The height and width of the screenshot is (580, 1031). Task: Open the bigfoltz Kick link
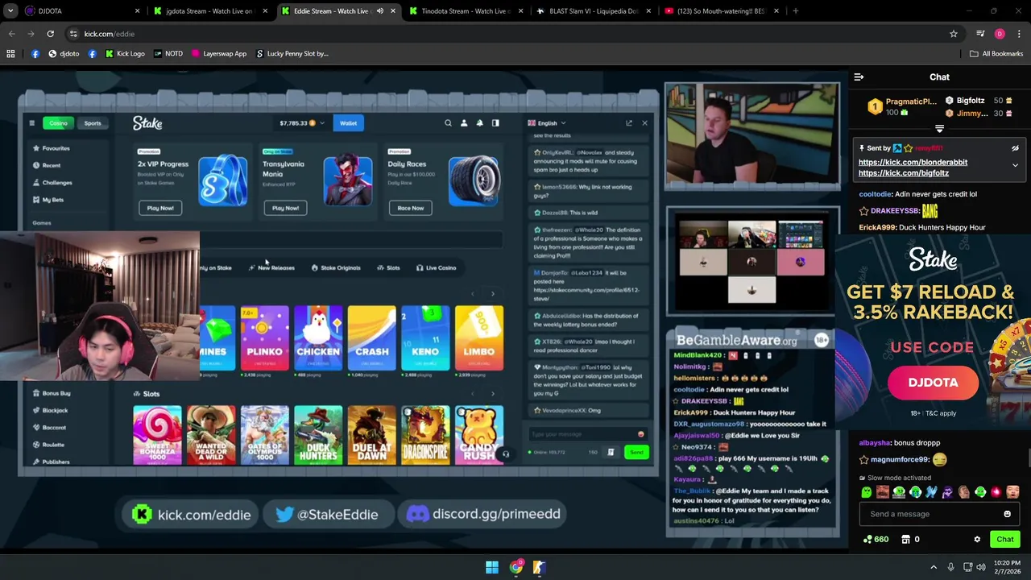coord(903,172)
